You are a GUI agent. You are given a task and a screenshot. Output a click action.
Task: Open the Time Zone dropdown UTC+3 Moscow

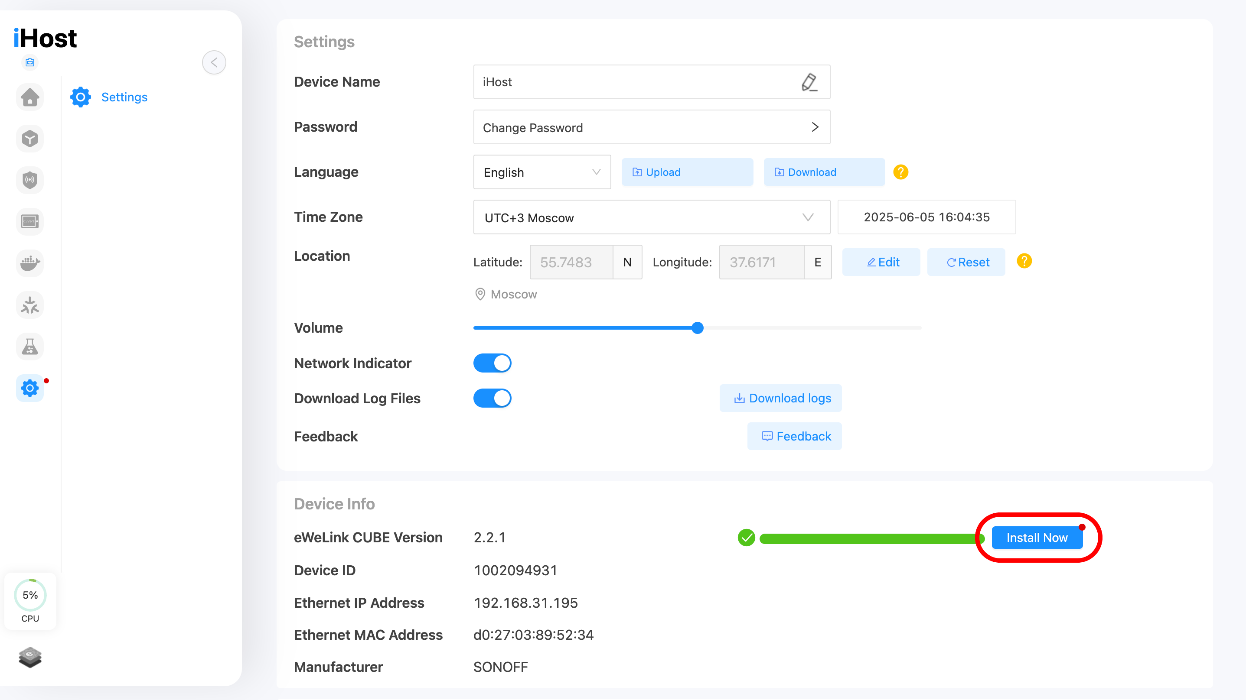[652, 217]
